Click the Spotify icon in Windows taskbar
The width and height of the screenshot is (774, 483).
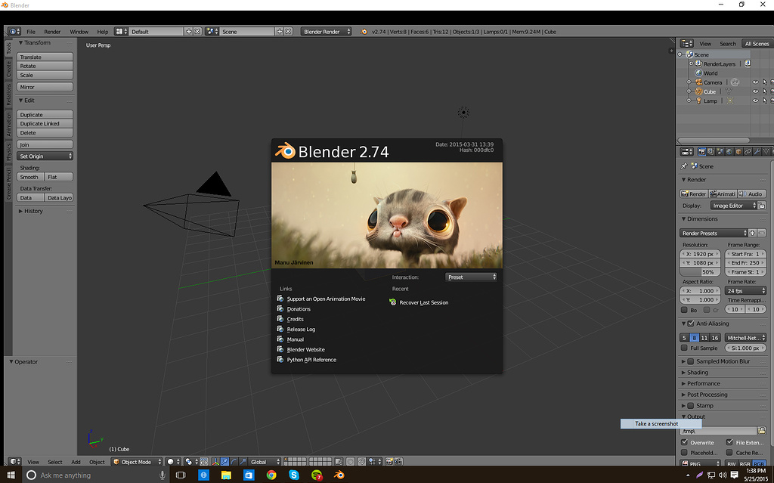point(317,475)
